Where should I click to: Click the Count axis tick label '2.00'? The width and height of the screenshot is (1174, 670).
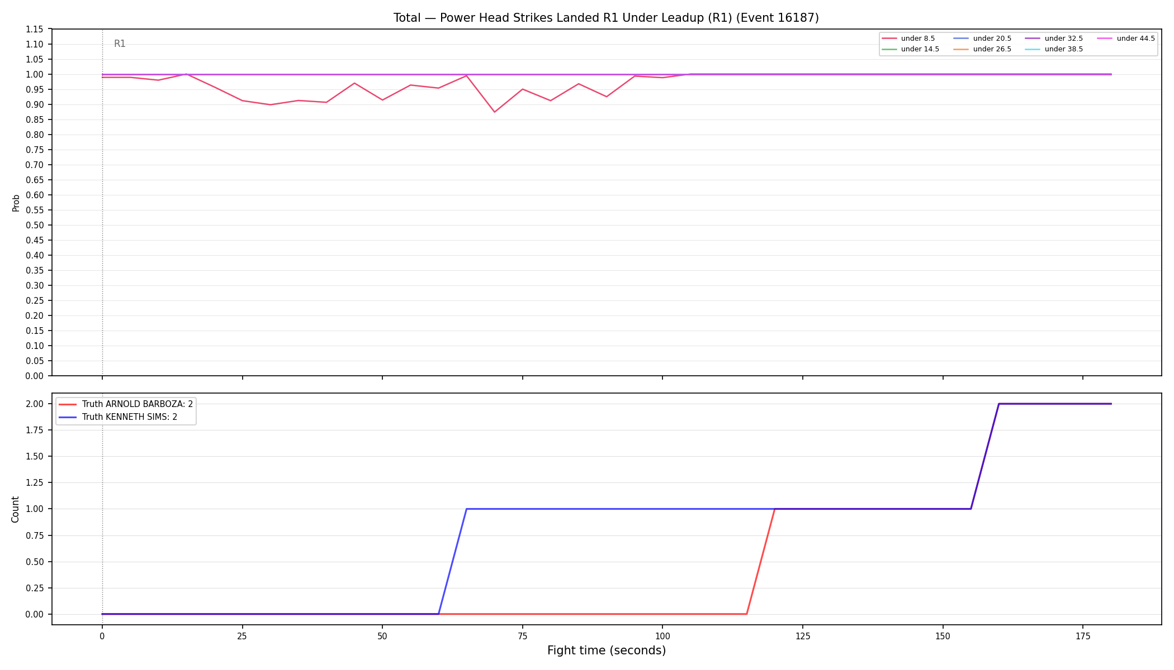[x=35, y=404]
